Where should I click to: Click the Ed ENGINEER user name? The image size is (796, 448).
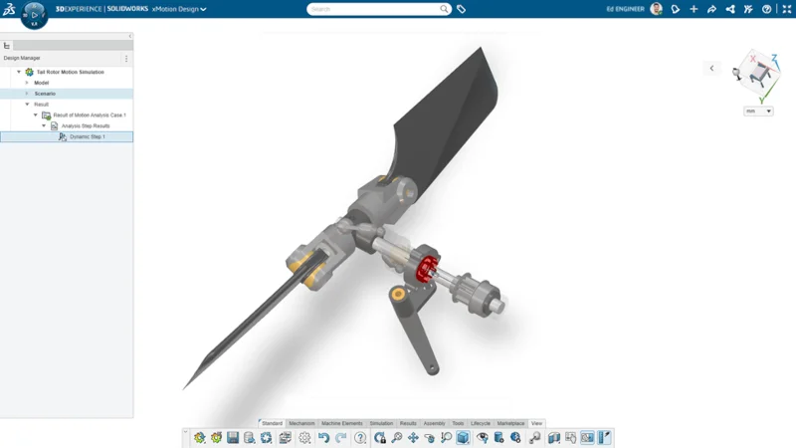point(626,9)
